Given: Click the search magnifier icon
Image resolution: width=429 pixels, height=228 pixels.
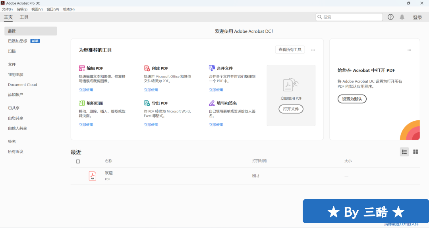Looking at the screenshot, I should pos(319,17).
